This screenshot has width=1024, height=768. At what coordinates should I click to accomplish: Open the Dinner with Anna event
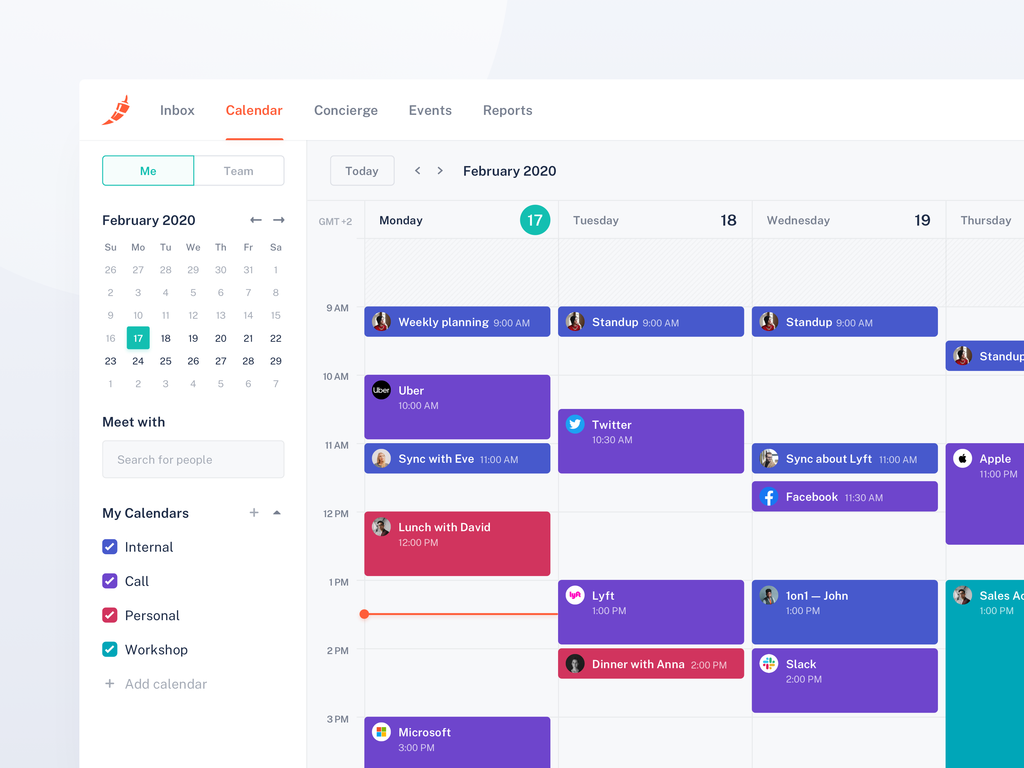coord(651,664)
